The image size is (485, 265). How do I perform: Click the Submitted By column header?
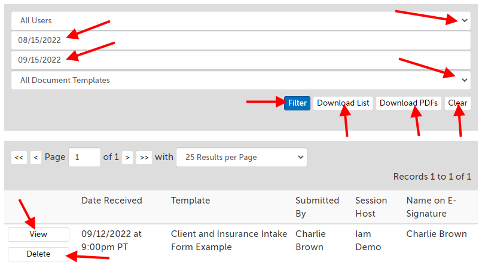(x=317, y=207)
